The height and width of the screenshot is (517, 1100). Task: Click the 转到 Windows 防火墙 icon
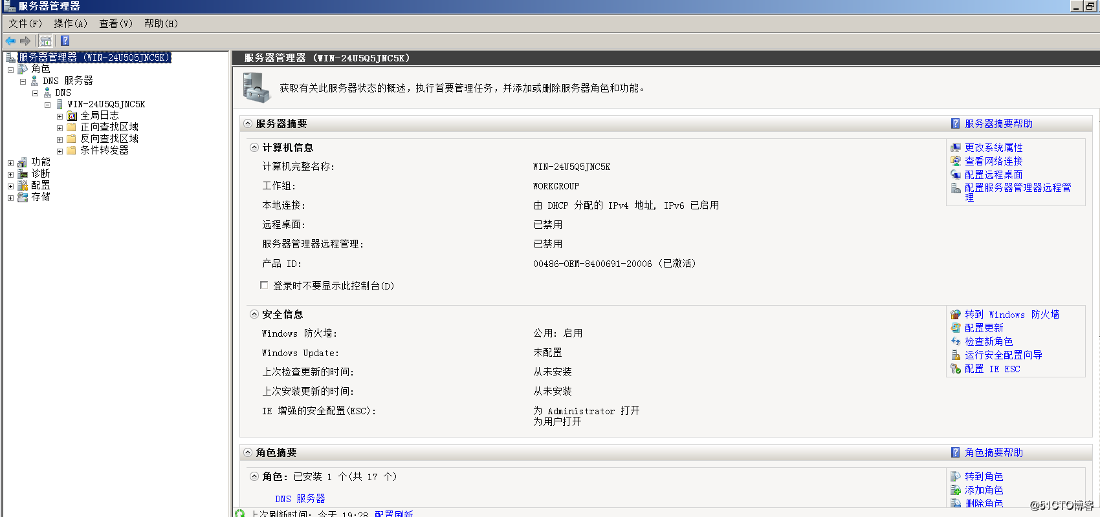[x=956, y=314]
